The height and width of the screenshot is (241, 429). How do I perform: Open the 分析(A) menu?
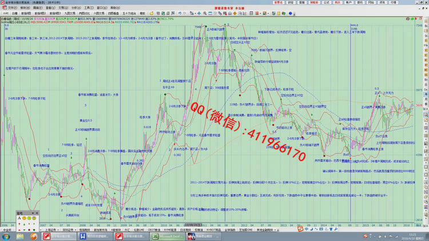[76, 7]
